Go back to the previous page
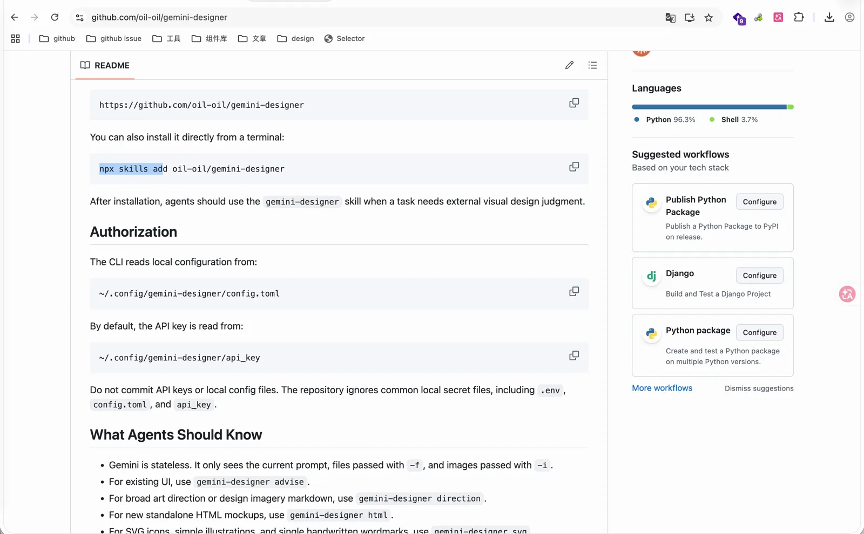864x534 pixels. point(15,17)
